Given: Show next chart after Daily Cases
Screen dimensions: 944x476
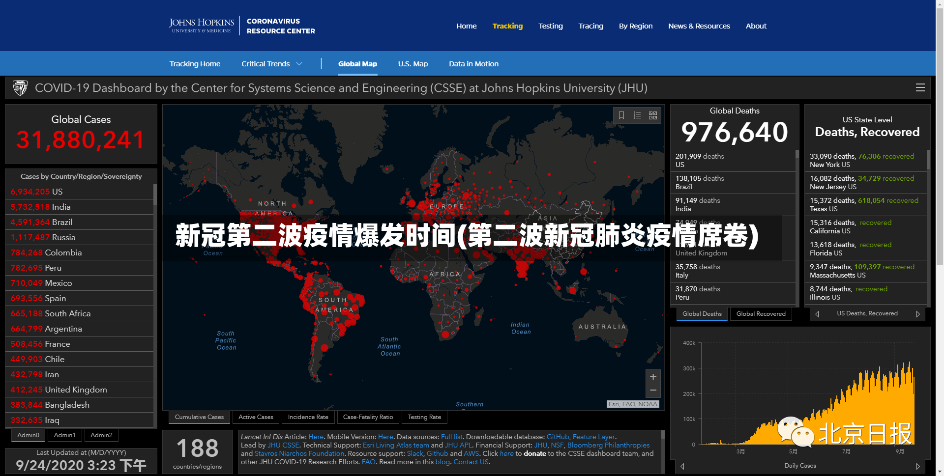Looking at the screenshot, I should 917,466.
